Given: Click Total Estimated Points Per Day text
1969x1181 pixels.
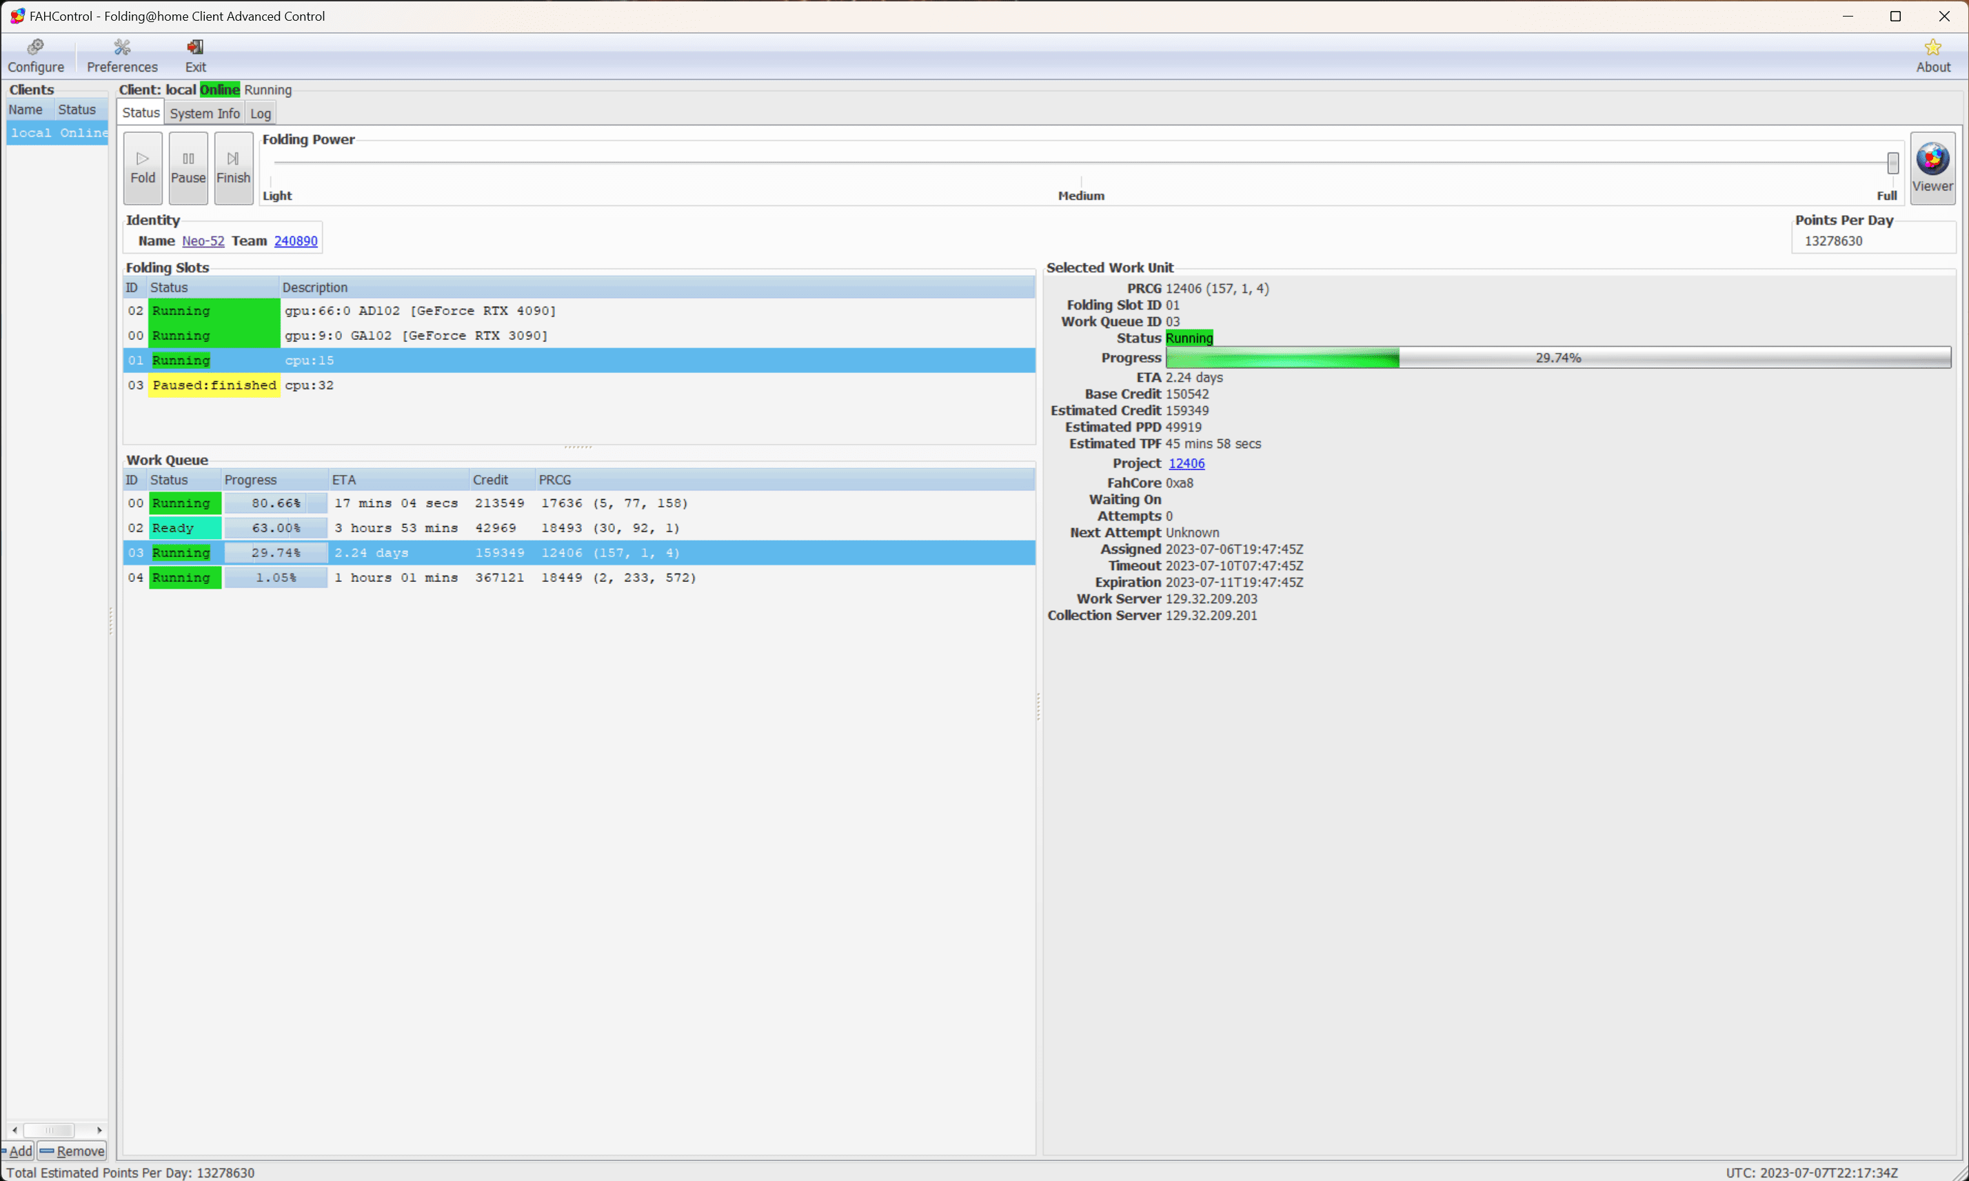Looking at the screenshot, I should tap(131, 1172).
